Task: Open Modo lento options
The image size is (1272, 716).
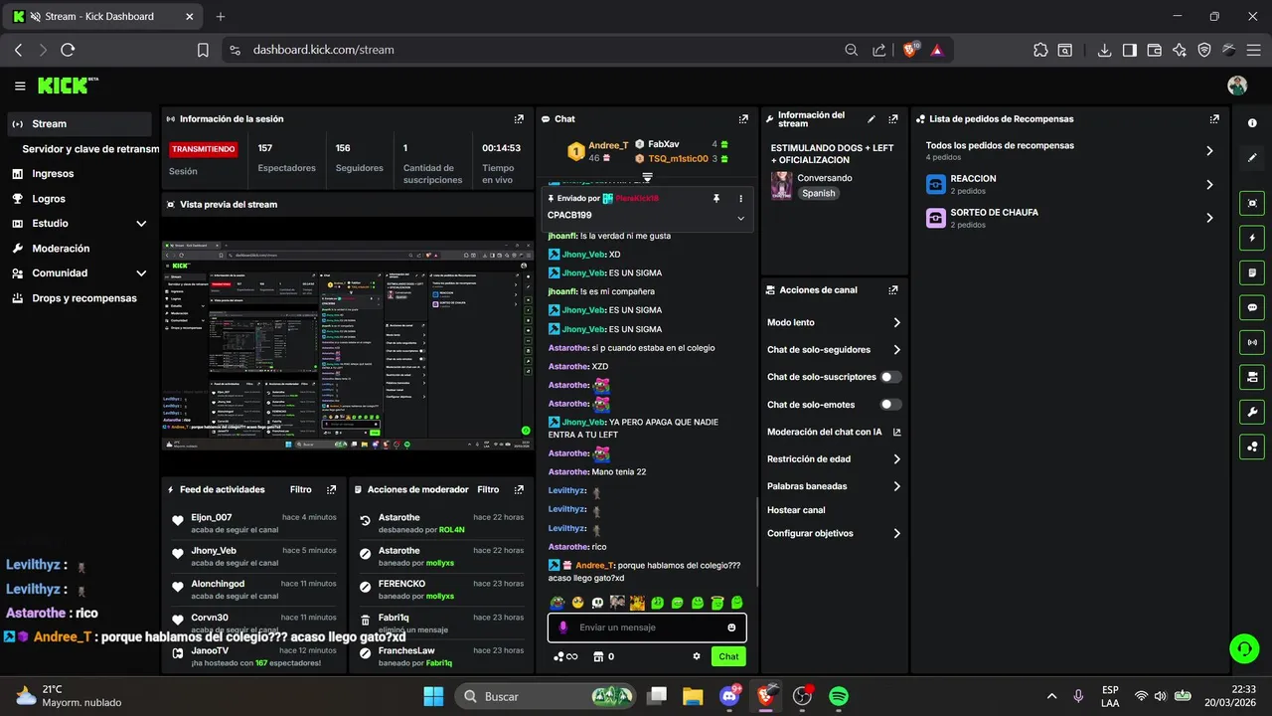Action: click(834, 322)
